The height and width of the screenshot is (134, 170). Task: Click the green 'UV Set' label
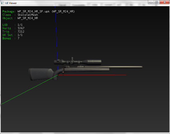[x=8, y=35]
